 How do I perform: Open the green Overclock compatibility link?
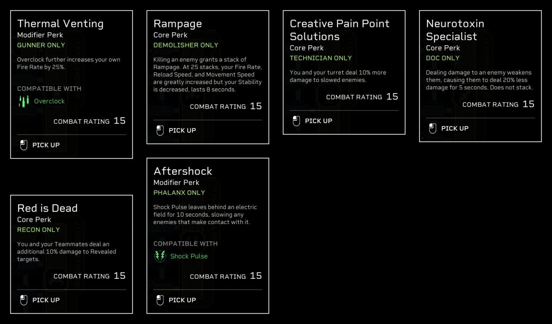(x=49, y=101)
